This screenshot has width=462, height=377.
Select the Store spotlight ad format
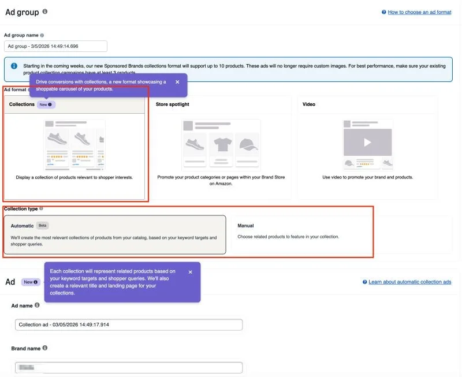[x=221, y=148]
